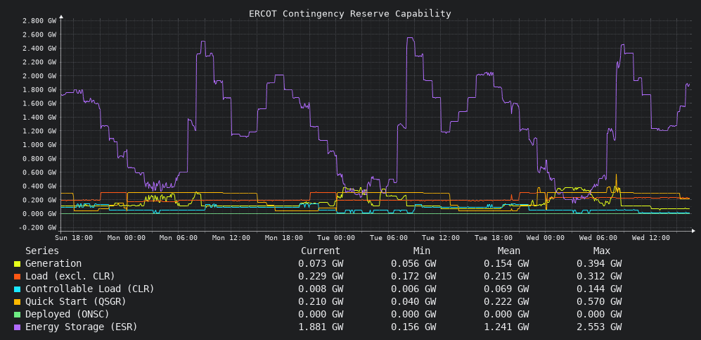This screenshot has height=340, width=701.
Task: Click the yellow Generation legend swatch
Action: coord(17,265)
